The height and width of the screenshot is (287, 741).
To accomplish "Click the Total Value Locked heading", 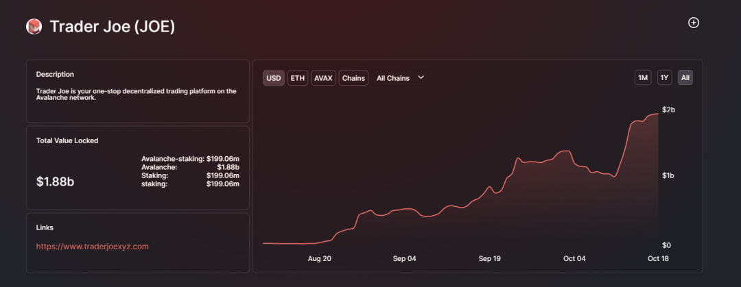I will pyautogui.click(x=67, y=140).
